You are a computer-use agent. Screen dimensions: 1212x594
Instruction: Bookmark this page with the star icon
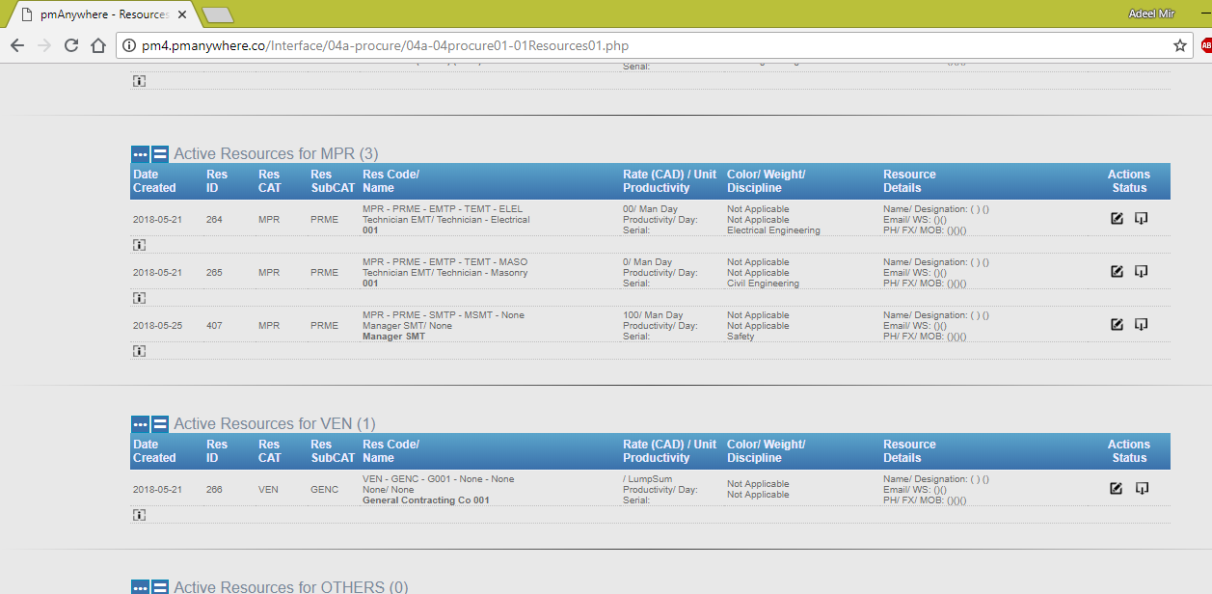[1179, 45]
